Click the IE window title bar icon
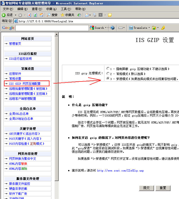This screenshot has height=199, width=179. click(x=3, y=3)
